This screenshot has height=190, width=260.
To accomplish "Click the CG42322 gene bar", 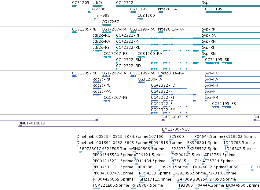I will (159, 6).
